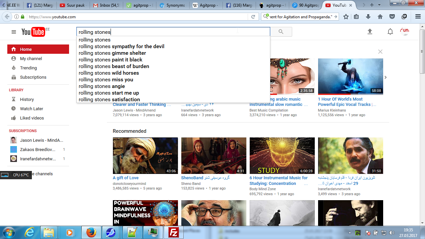
Task: Play the ShenoBand 4:31 video thumbnail
Action: coord(214,156)
